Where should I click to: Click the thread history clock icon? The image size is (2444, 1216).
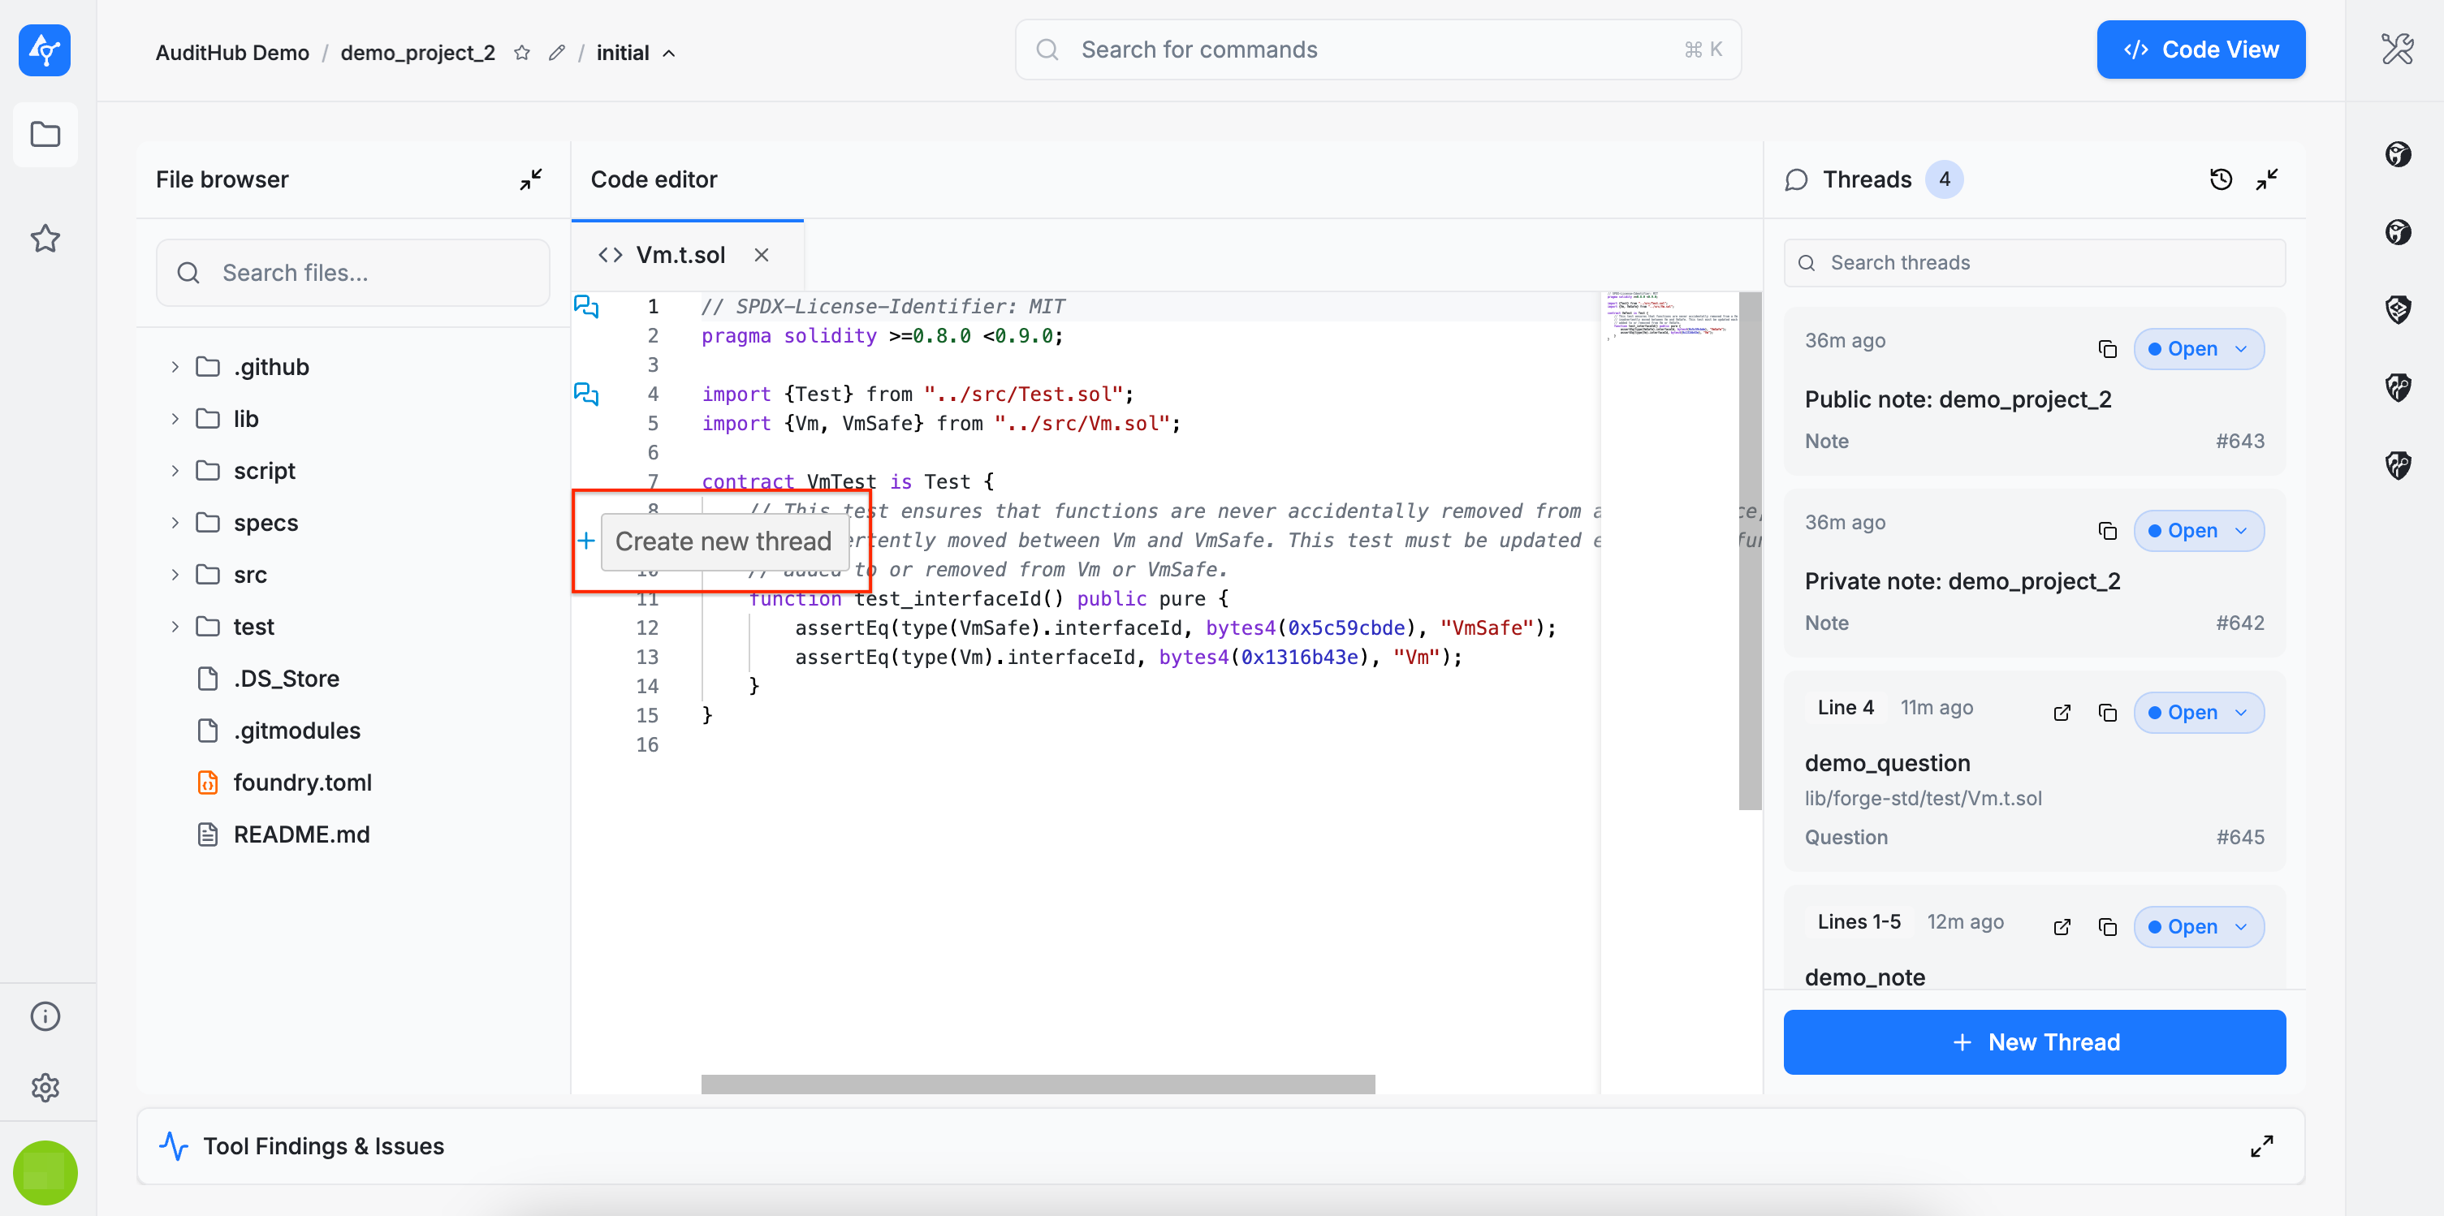(2220, 179)
